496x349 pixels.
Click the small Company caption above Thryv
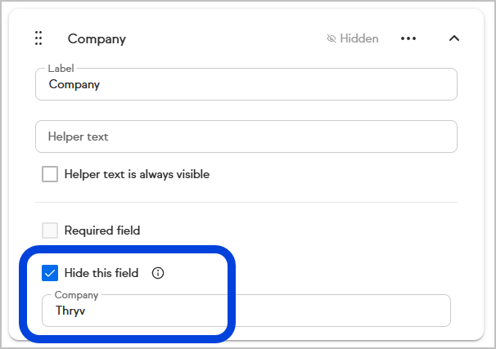pos(76,295)
